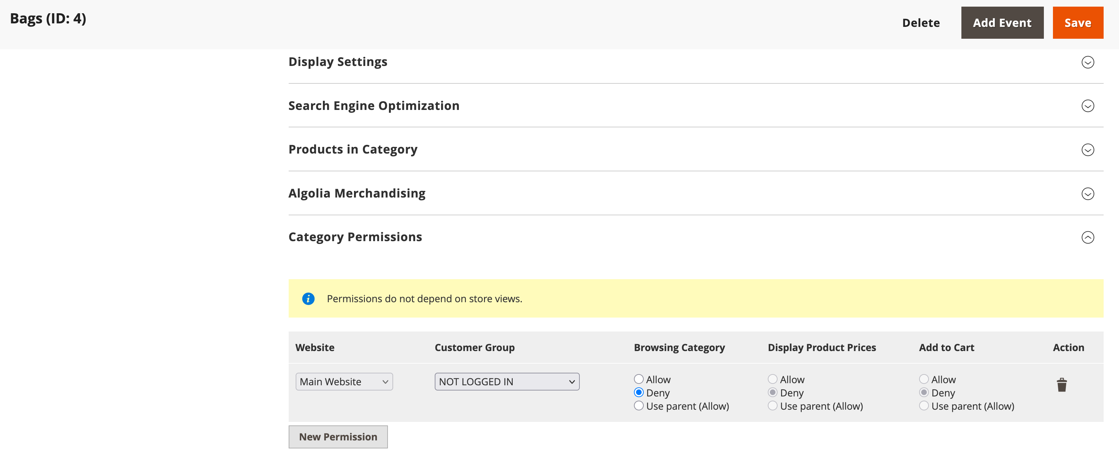Viewport: 1119px width, 476px height.
Task: Save the Bags category changes
Action: [1078, 23]
